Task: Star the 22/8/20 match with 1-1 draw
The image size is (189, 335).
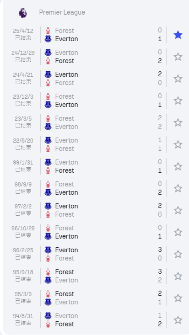Action: click(178, 144)
